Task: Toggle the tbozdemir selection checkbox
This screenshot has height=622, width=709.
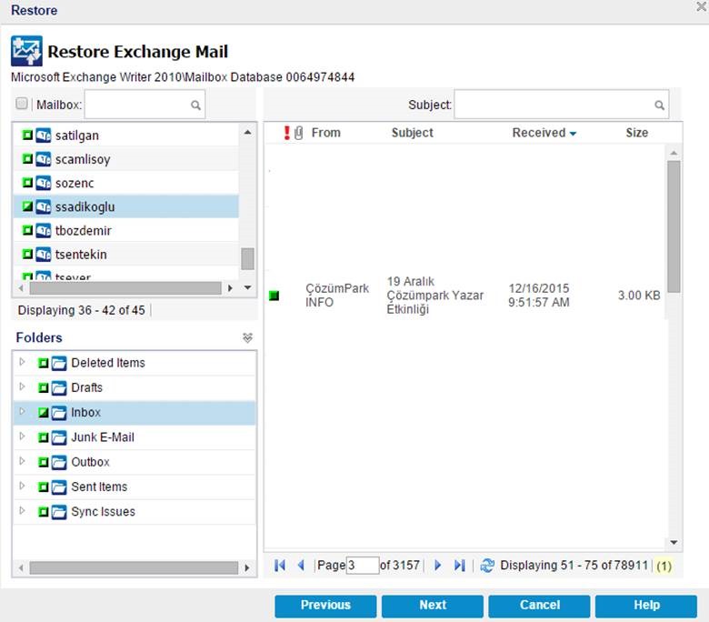Action: [x=27, y=230]
